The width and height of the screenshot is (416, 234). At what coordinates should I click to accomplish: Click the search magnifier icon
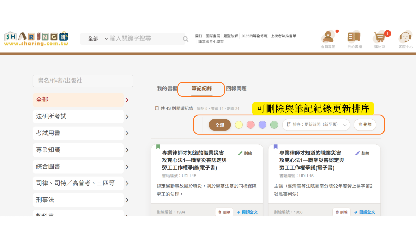pos(185,39)
